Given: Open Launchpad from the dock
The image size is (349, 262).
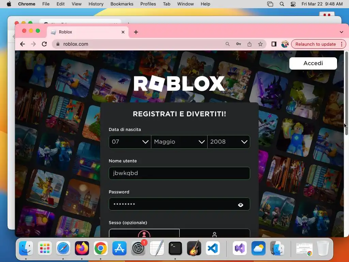Looking at the screenshot, I should point(45,248).
